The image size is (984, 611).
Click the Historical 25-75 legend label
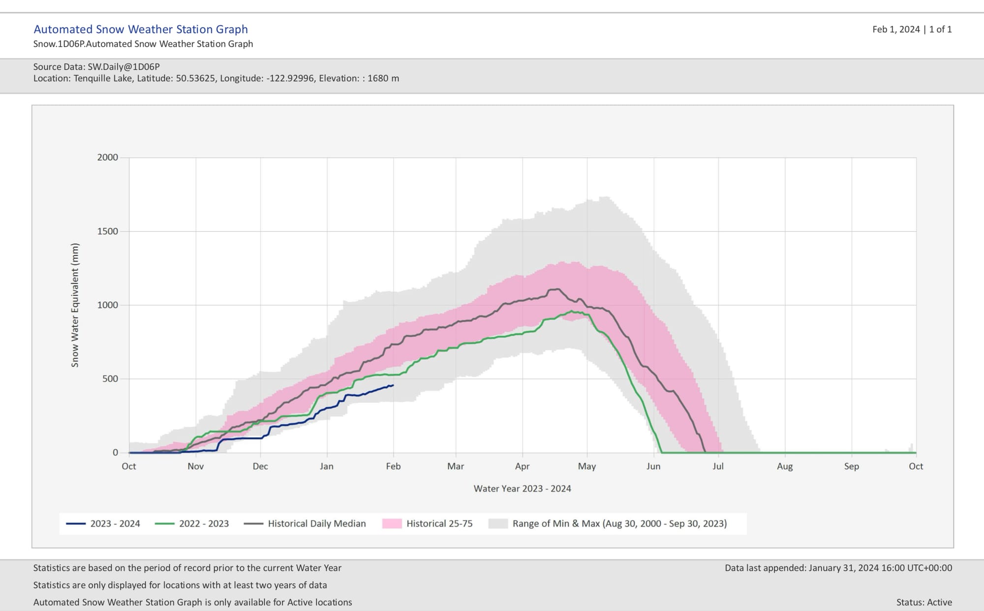pyautogui.click(x=439, y=524)
